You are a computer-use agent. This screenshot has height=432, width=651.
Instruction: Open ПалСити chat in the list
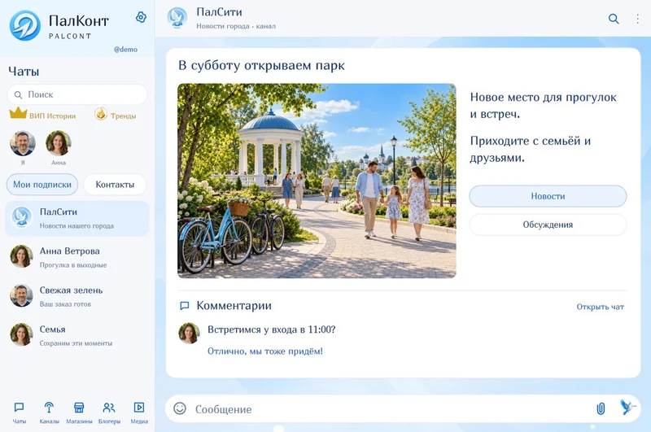point(77,218)
